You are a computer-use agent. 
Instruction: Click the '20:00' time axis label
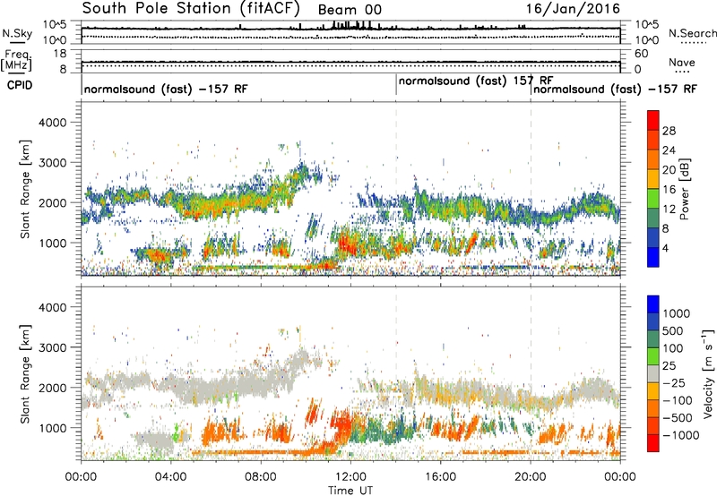(531, 477)
